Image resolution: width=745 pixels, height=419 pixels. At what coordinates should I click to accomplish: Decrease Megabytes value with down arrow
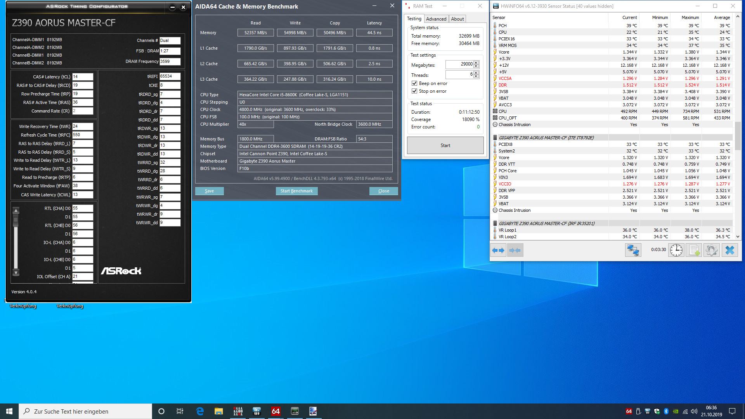click(476, 66)
